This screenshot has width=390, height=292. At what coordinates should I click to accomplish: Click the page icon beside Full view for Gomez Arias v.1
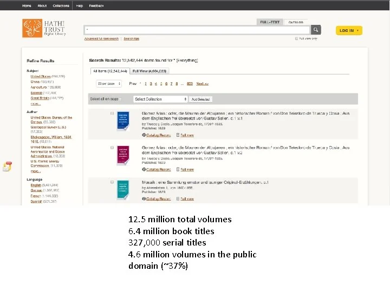(x=178, y=135)
